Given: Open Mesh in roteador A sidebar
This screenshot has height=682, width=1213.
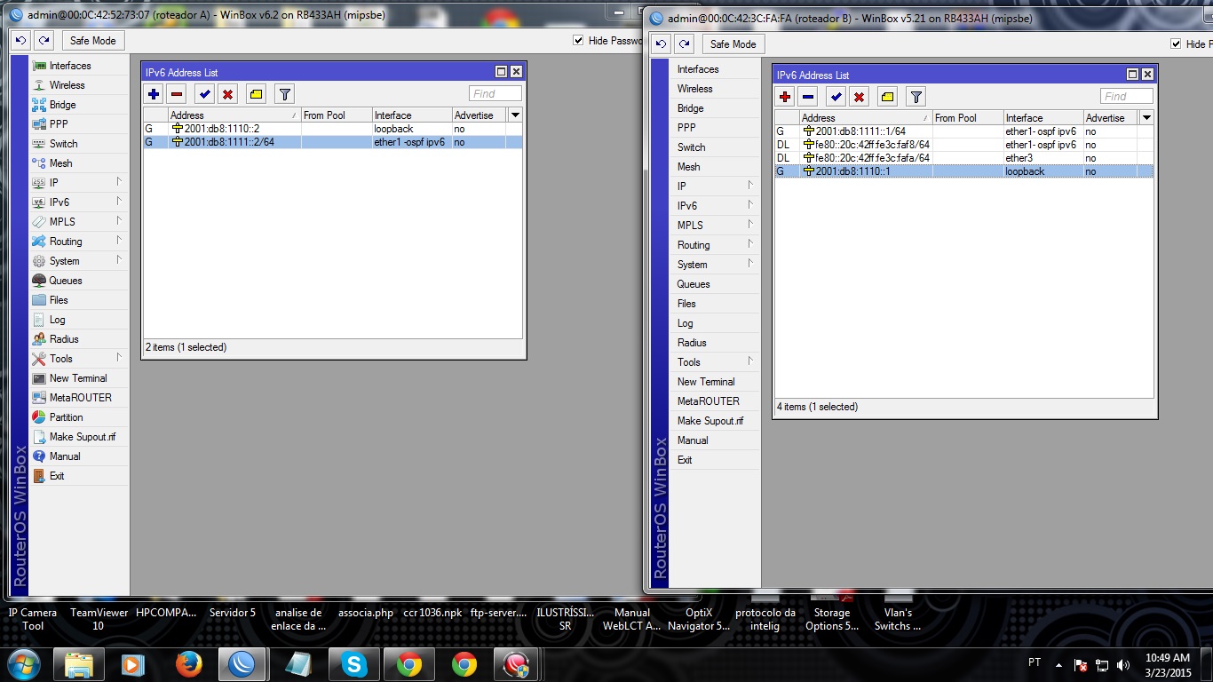Looking at the screenshot, I should click(x=79, y=163).
